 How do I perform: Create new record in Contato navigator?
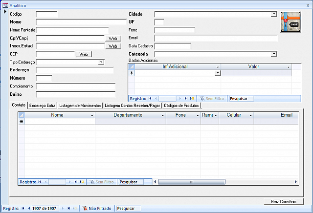(x=82, y=182)
